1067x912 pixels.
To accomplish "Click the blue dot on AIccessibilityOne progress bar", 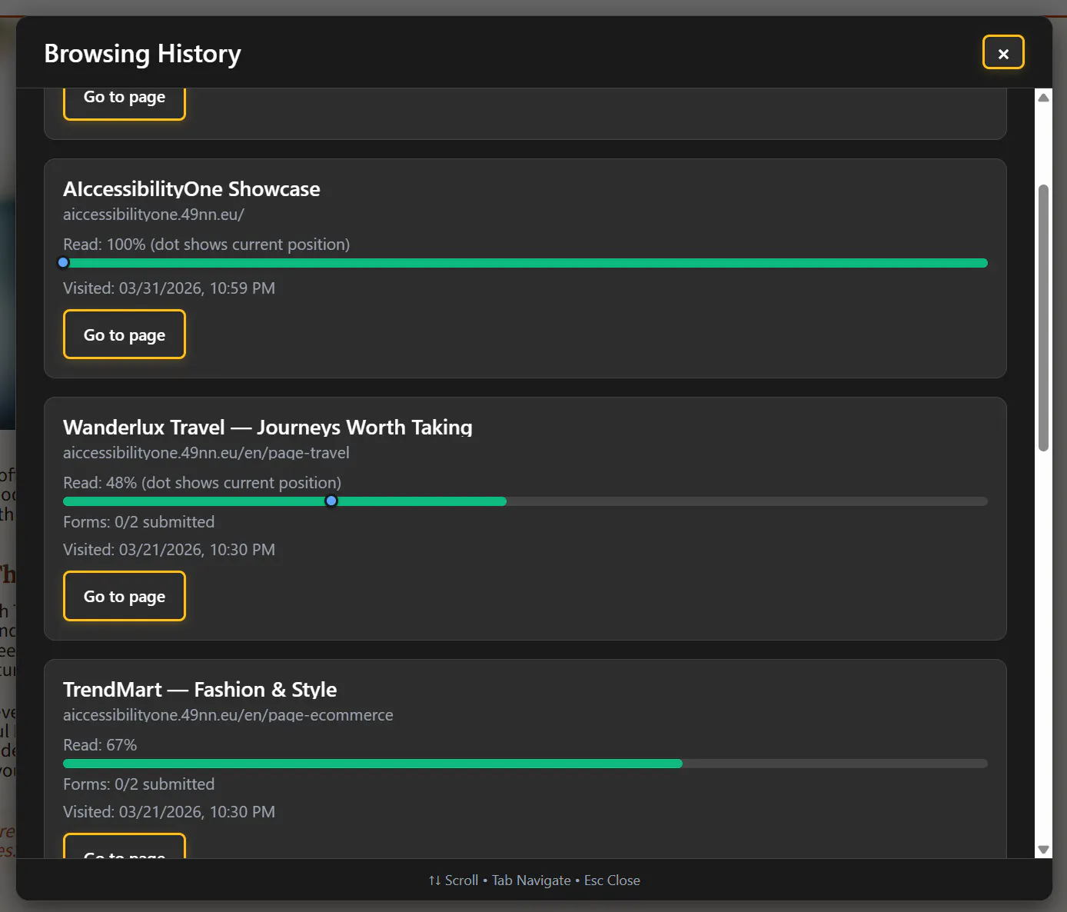I will pos(64,263).
